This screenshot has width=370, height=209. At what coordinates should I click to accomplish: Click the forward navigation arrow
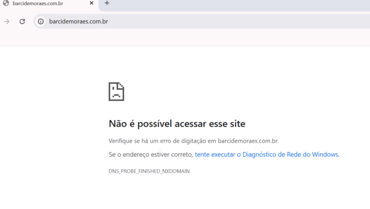[x=7, y=21]
